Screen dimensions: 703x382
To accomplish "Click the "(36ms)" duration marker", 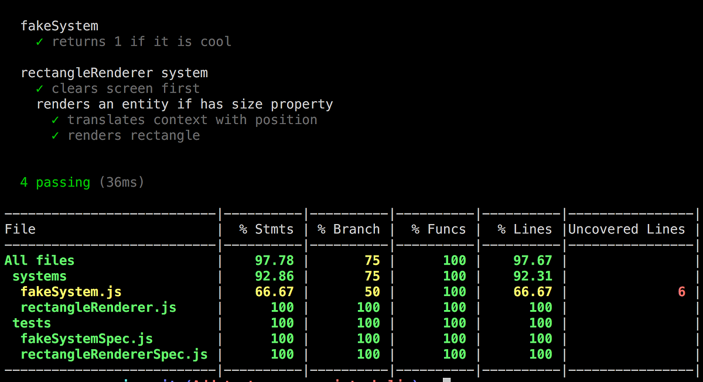I will point(121,182).
